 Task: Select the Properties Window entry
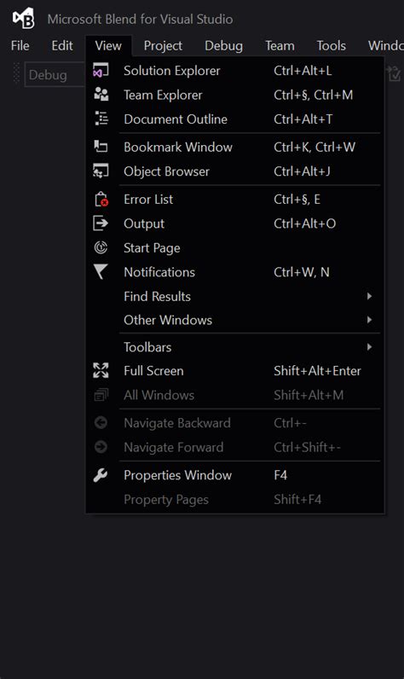tap(235, 475)
